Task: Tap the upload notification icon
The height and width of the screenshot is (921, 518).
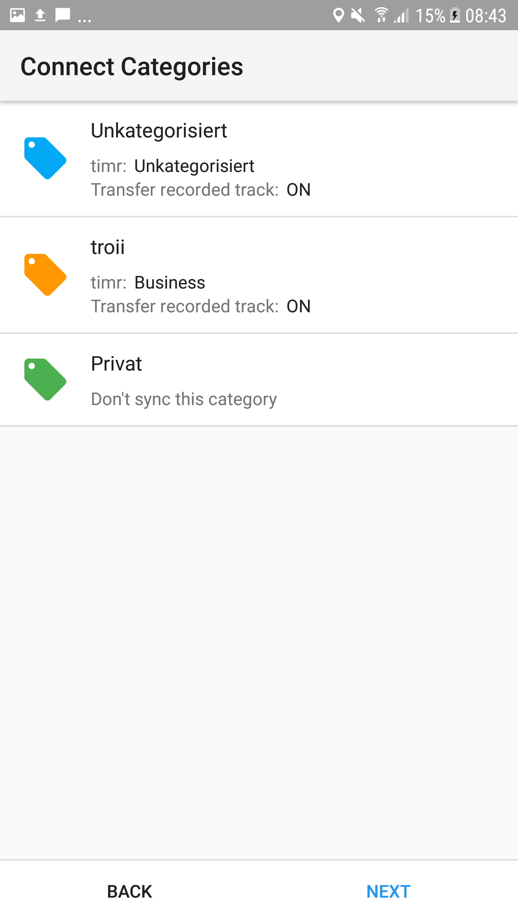Action: (x=40, y=15)
